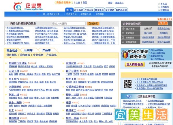Viewport: 173px width, 125px height.
Task: Open the 电子元器件 category
Action: pos(72,71)
